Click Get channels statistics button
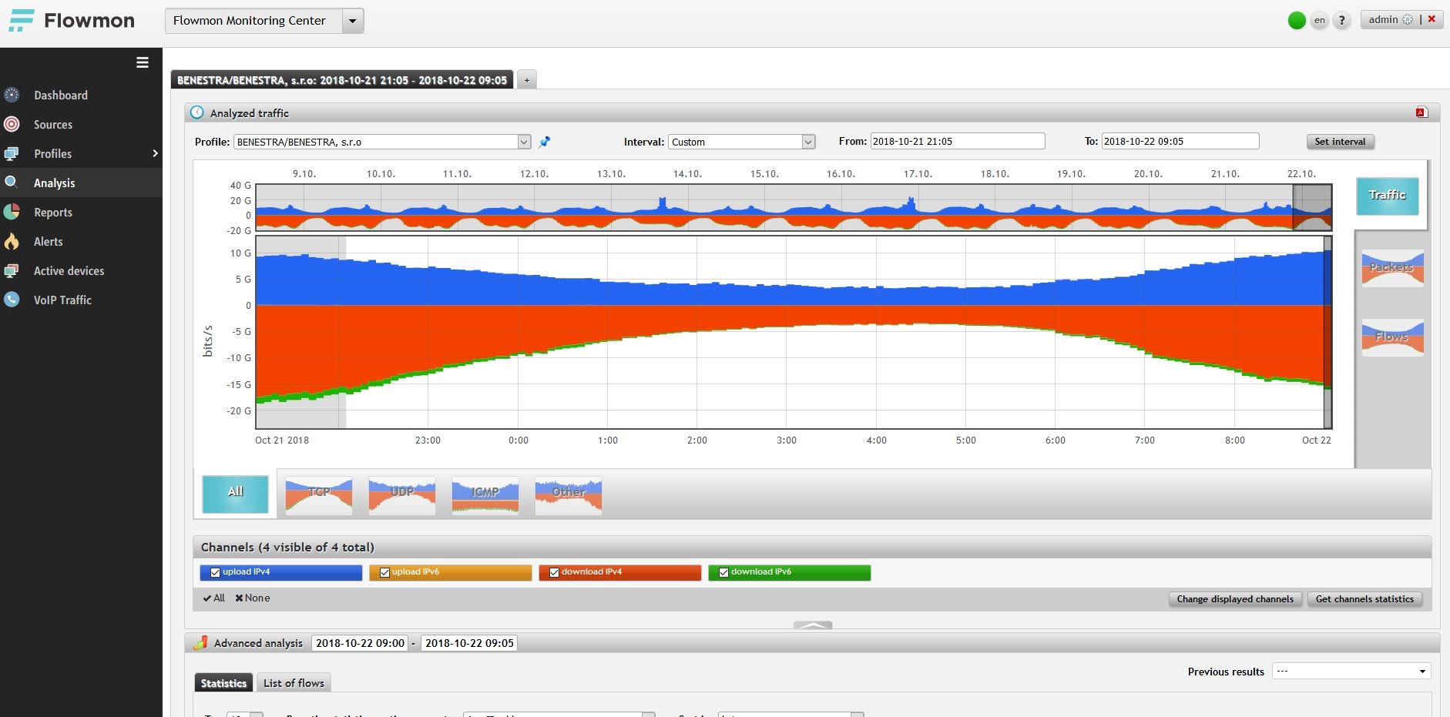 pyautogui.click(x=1364, y=599)
